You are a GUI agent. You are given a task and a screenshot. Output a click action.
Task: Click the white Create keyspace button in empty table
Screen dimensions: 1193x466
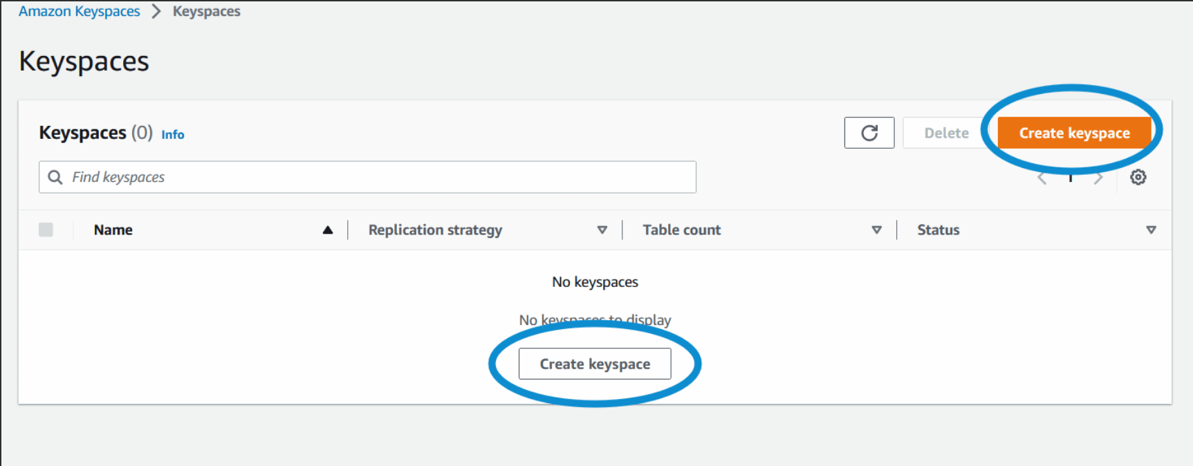point(595,364)
